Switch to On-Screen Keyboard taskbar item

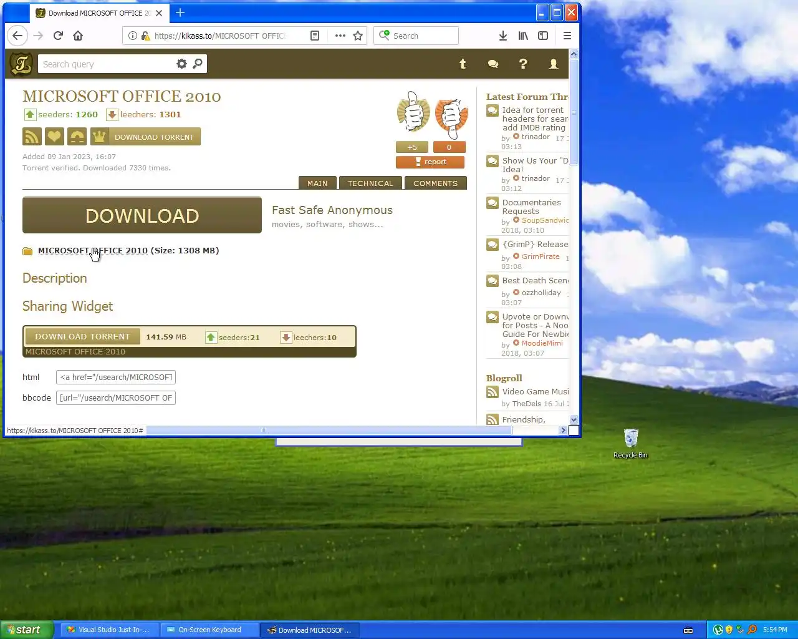tap(208, 630)
